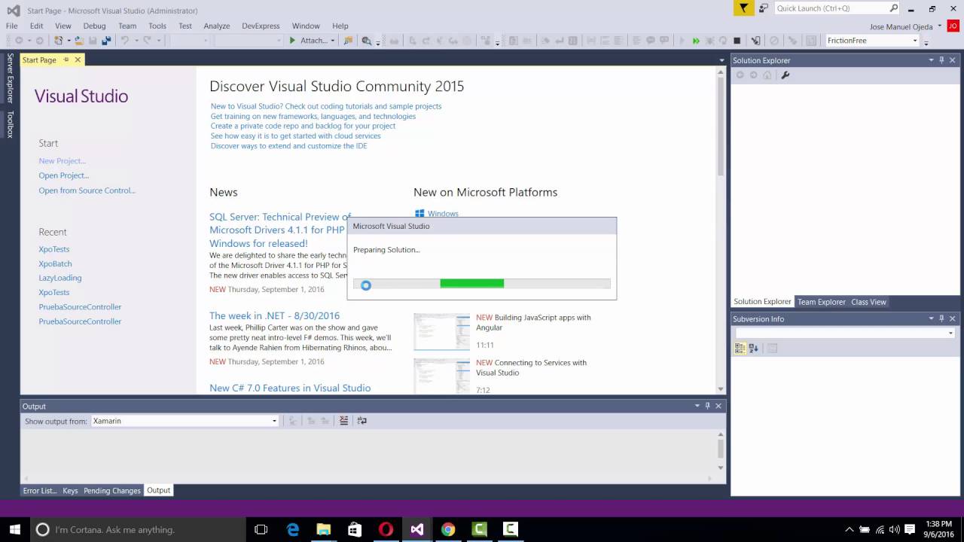The width and height of the screenshot is (964, 542).
Task: Switch to the Team Explorer tab
Action: point(822,302)
